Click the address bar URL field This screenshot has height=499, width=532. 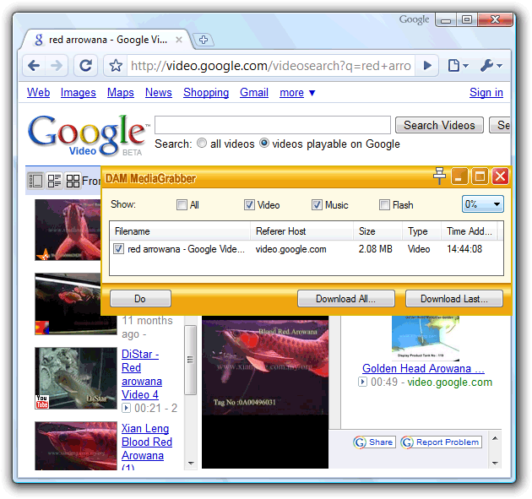click(271, 66)
